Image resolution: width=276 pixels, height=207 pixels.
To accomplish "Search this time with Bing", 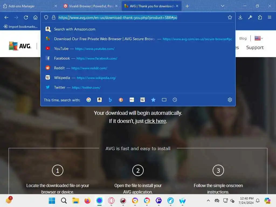I will click(110, 100).
